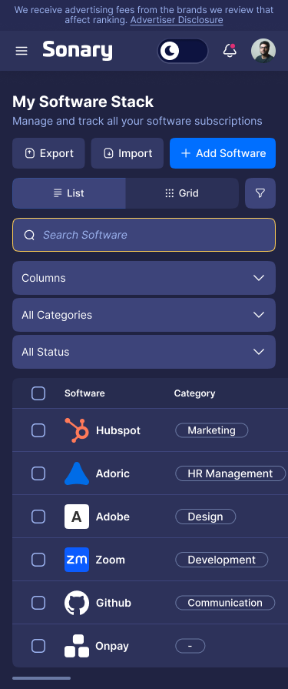The image size is (288, 689).
Task: Click the Category column header
Action: (x=194, y=393)
